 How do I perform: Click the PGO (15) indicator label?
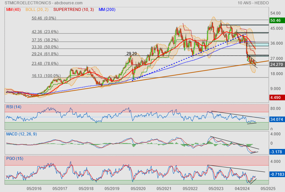(x=15, y=158)
